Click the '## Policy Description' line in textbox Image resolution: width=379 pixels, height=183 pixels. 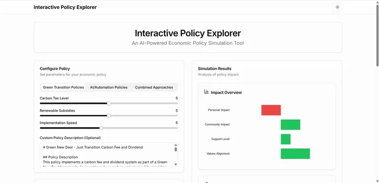click(61, 157)
